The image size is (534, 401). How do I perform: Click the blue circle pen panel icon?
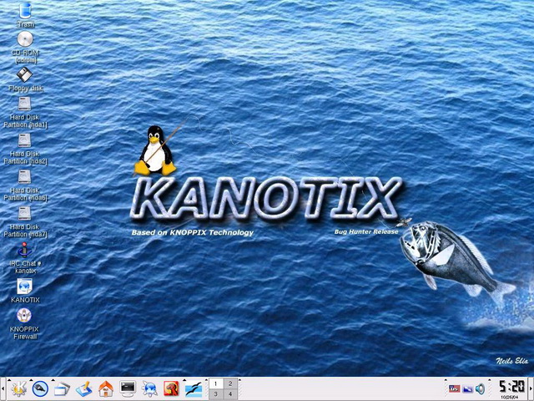40,389
